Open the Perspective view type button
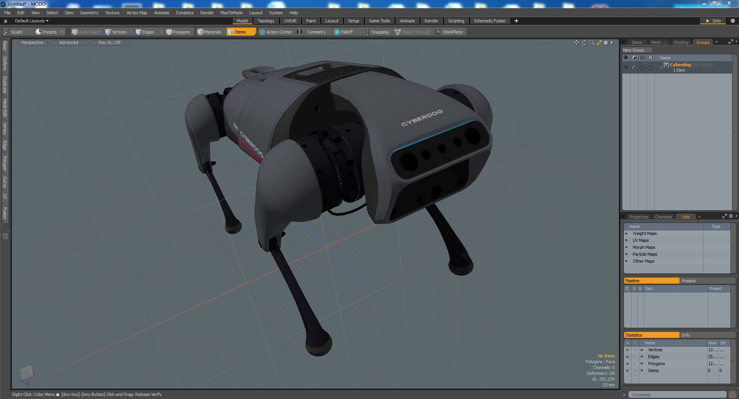Screen dimensions: 739x399 click(32, 43)
